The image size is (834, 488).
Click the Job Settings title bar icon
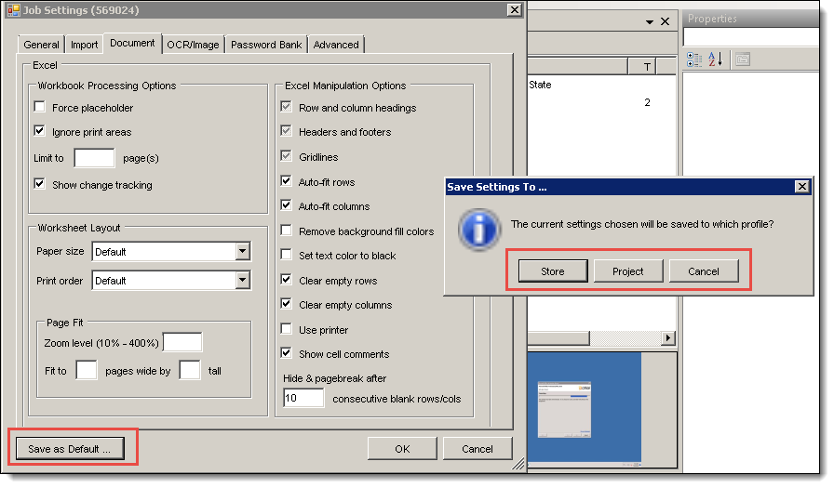click(13, 9)
